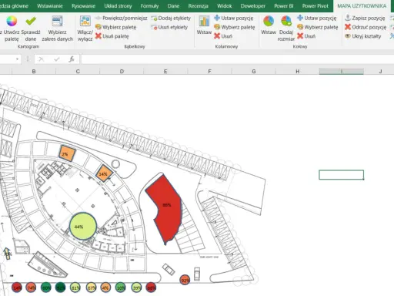Select column G header
This screenshot has width=394, height=296.
click(254, 71)
